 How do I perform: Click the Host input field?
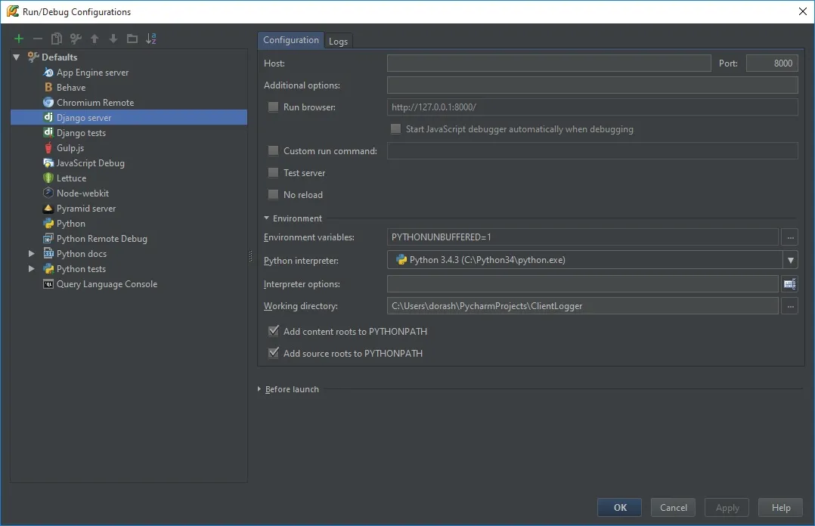point(549,63)
